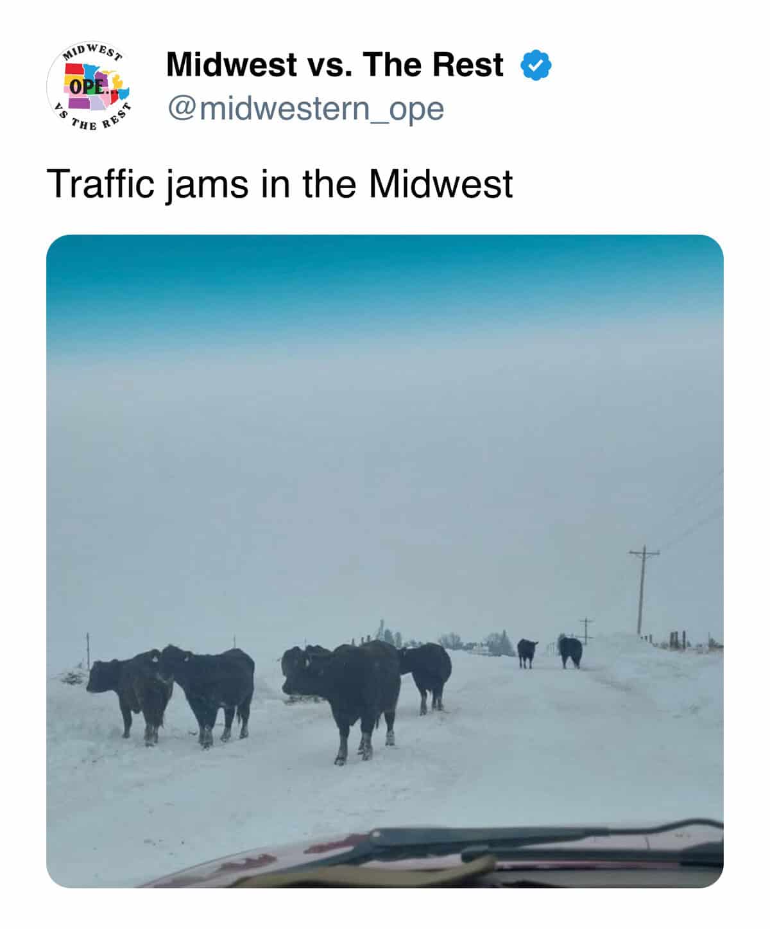Click the tall utility pole in photo
Image resolution: width=770 pixels, height=929 pixels.
(x=642, y=589)
